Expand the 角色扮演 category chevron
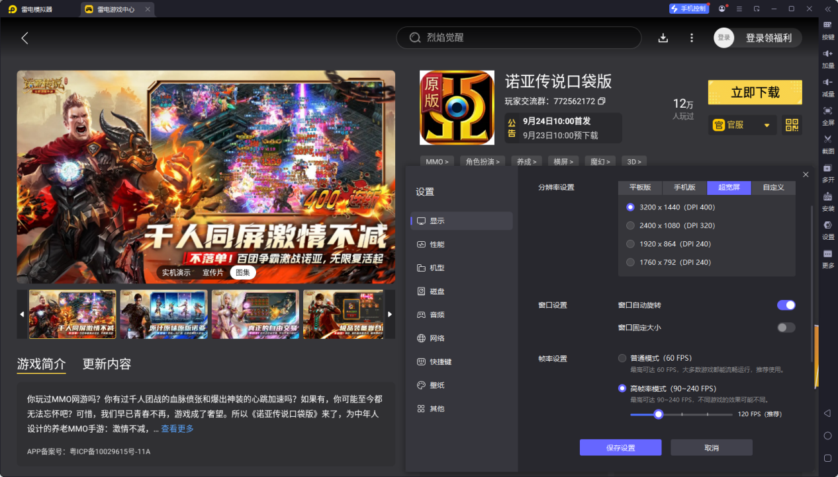The width and height of the screenshot is (838, 477). click(497, 161)
